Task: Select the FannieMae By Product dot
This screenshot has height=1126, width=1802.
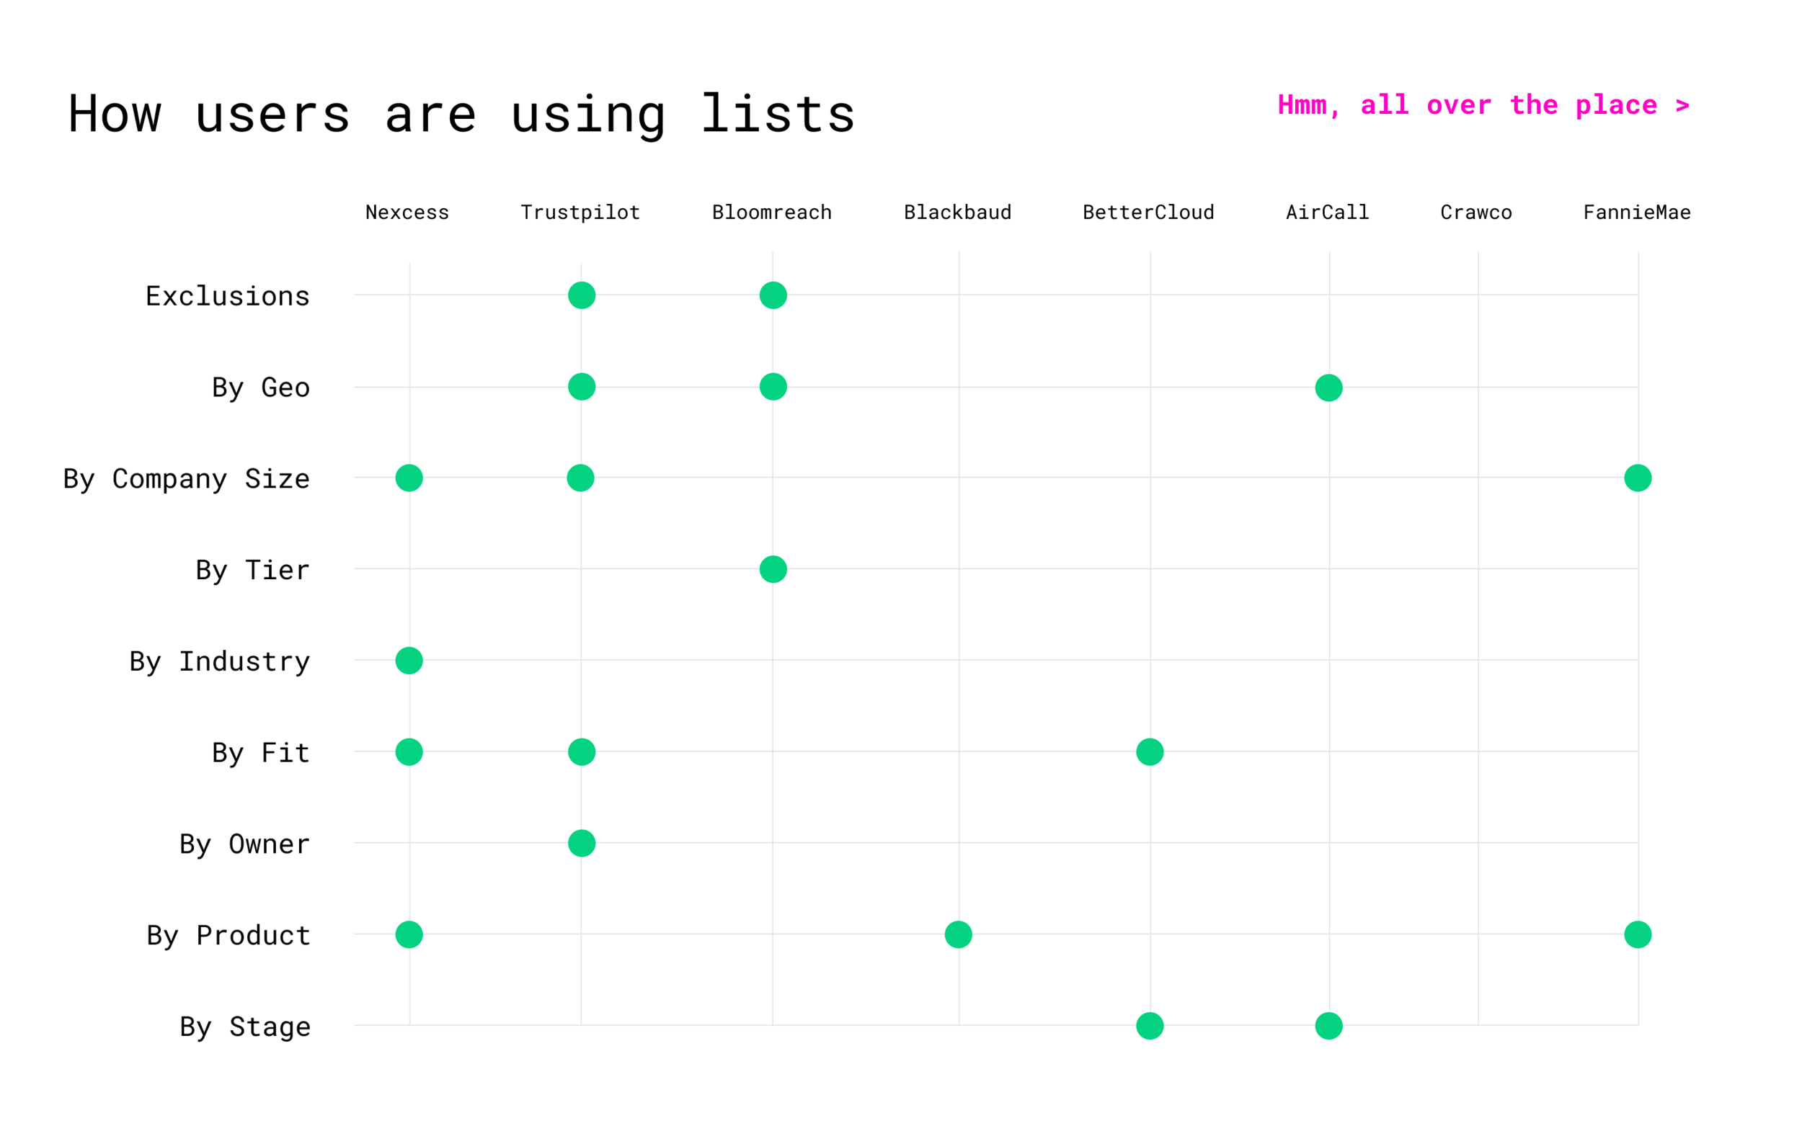Action: [1638, 934]
